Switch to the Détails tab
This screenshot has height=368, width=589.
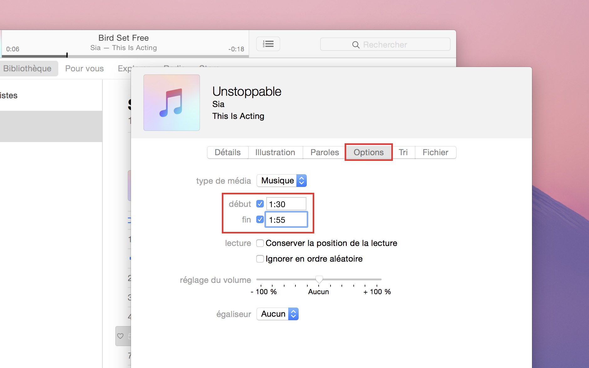pos(228,152)
